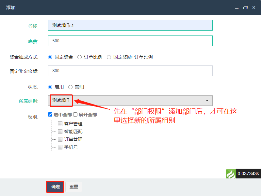Check the 展开全部 checkbox

point(75,115)
